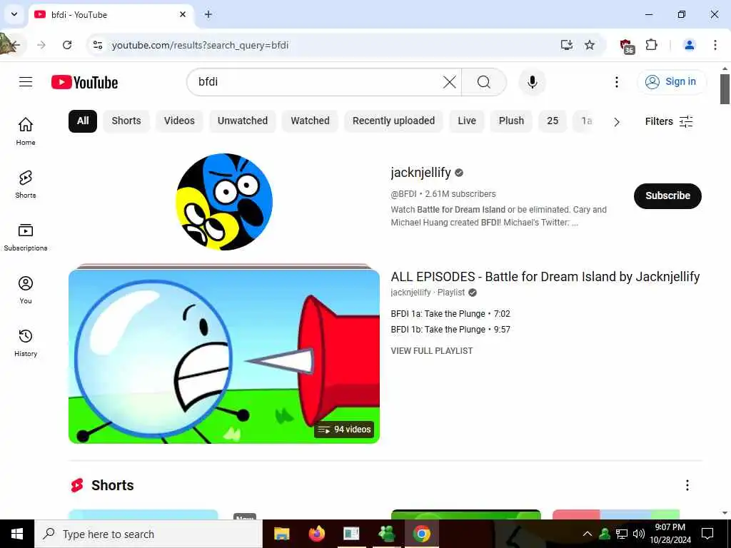
Task: Clear the search box with the X
Action: tap(450, 82)
